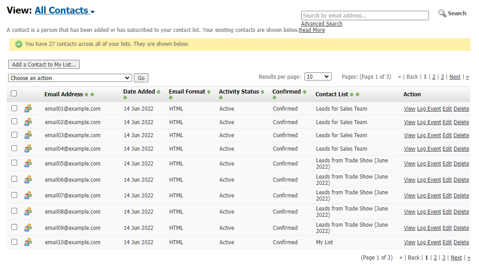Sort Confirmed column ascending with up arrow
479x264 pixels.
click(304, 92)
